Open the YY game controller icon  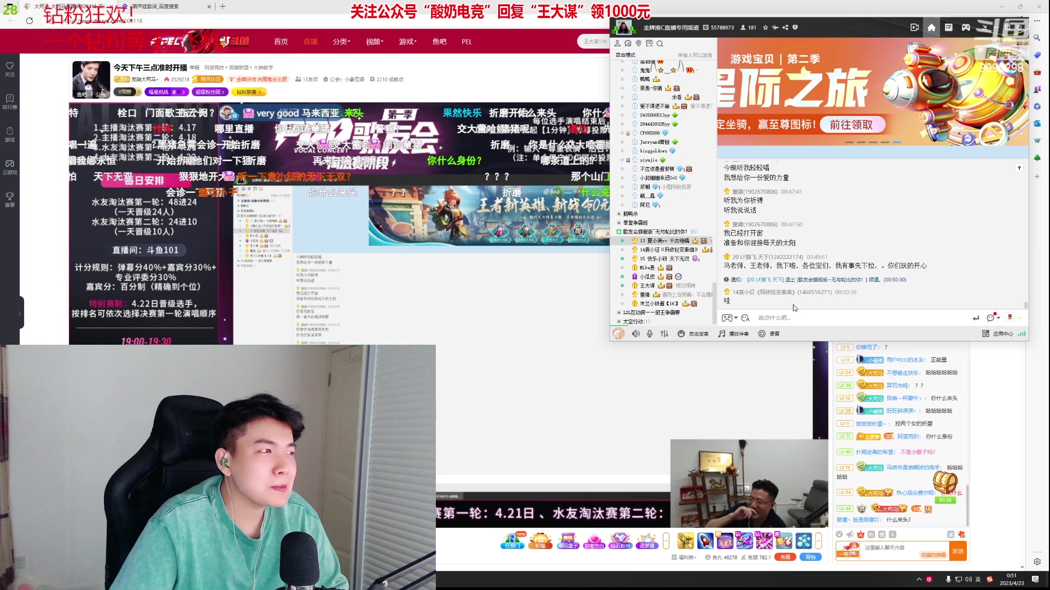(966, 27)
